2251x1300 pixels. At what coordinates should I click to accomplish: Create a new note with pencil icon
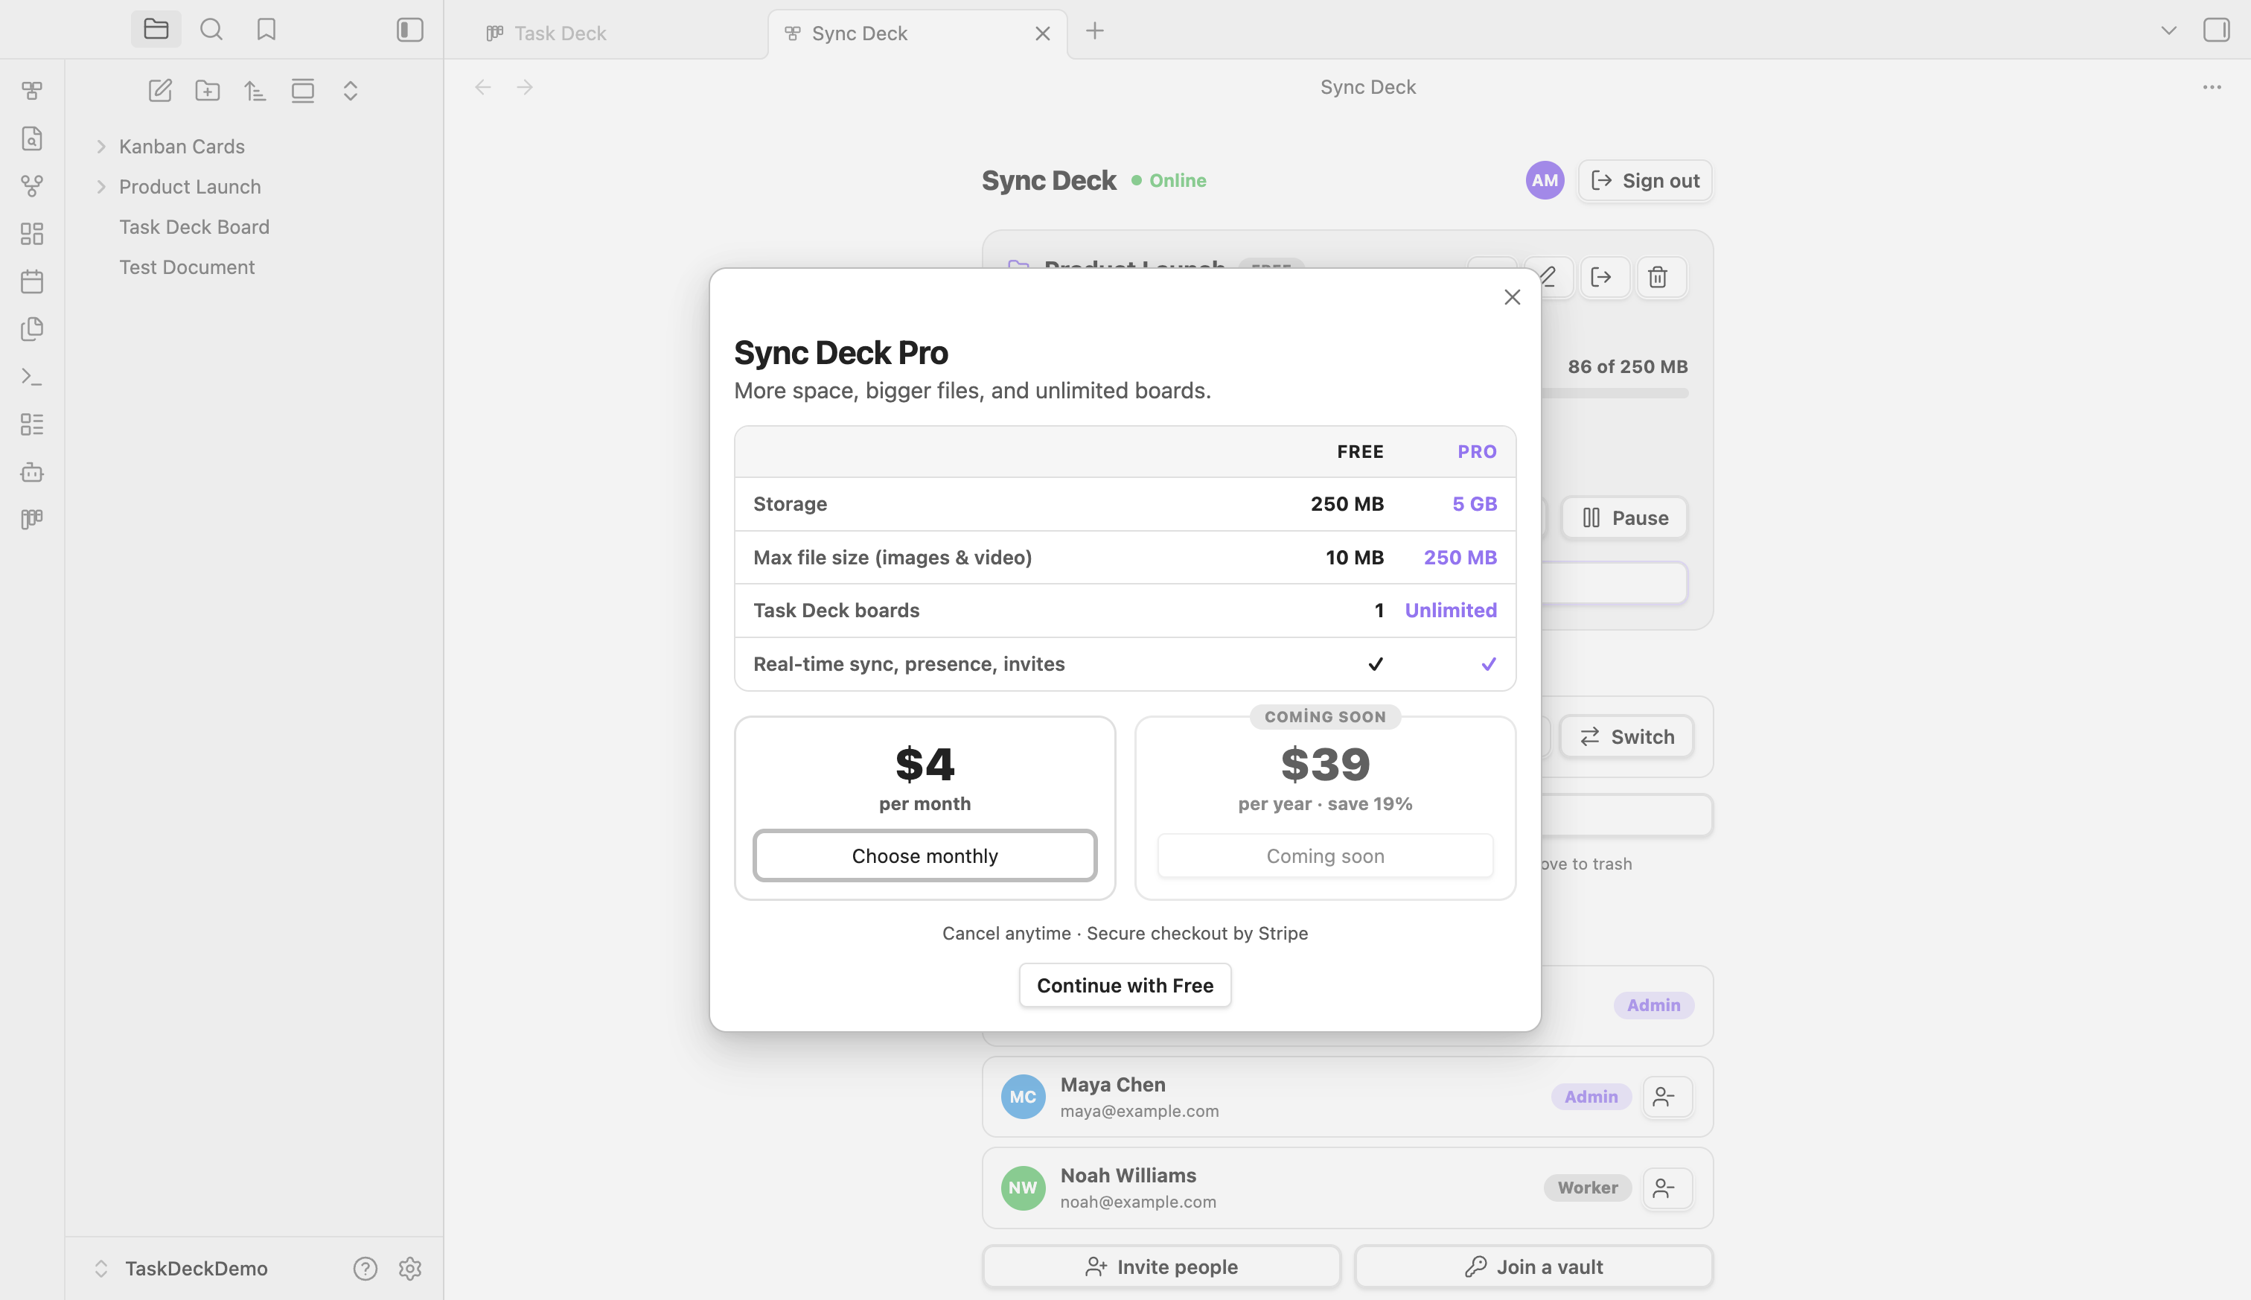[x=160, y=90]
